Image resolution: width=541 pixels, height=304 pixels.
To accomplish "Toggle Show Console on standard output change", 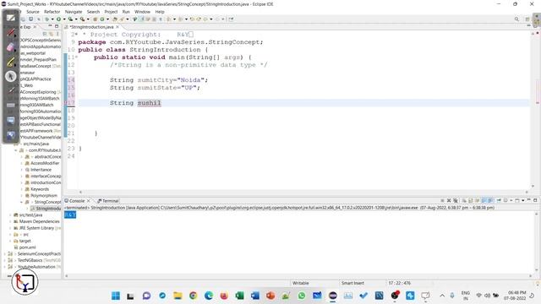I will click(x=484, y=200).
